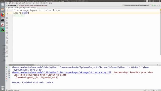Toggle scroll to end in Run console
Image resolution: width=161 pixels, height=91 pixels.
pyautogui.click(x=9, y=74)
